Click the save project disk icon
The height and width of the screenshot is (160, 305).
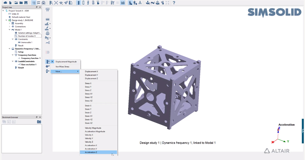click(26, 3)
